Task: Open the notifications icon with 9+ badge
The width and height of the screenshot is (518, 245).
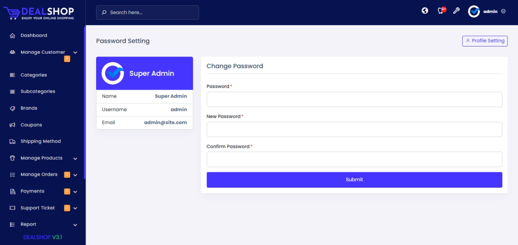Action: coord(441,11)
